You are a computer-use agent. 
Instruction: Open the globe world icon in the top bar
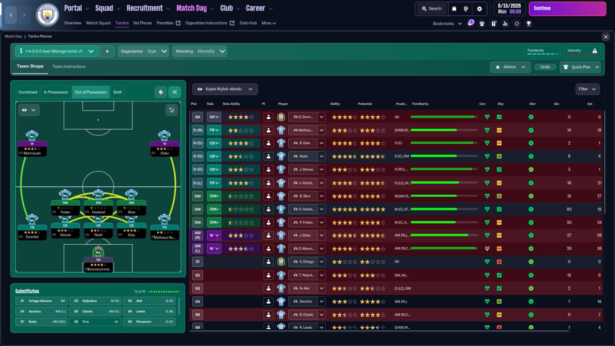tap(466, 9)
